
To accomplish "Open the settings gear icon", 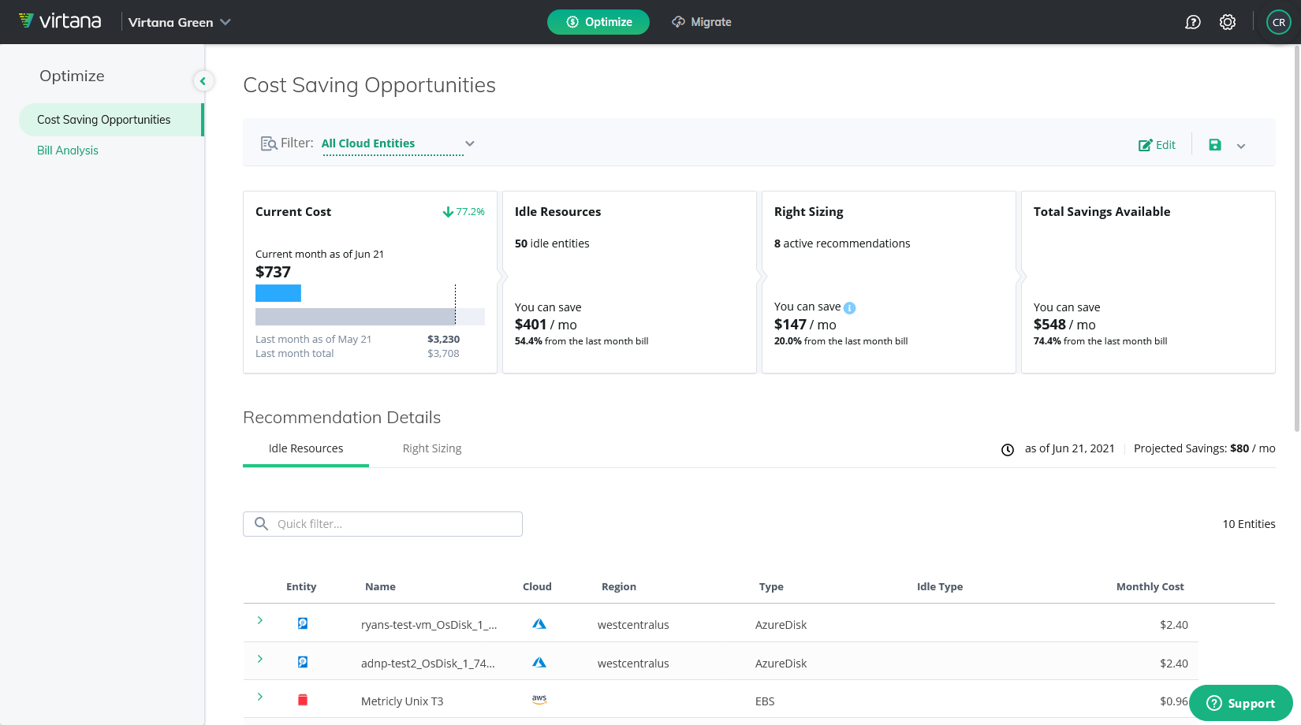I will [1228, 22].
